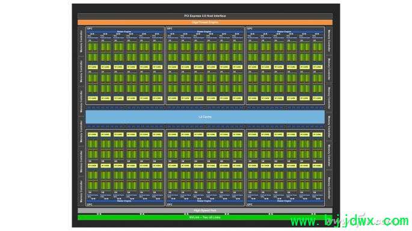Select the bottommost left Memory Controller label
This screenshot has width=412, height=231.
coord(81,191)
